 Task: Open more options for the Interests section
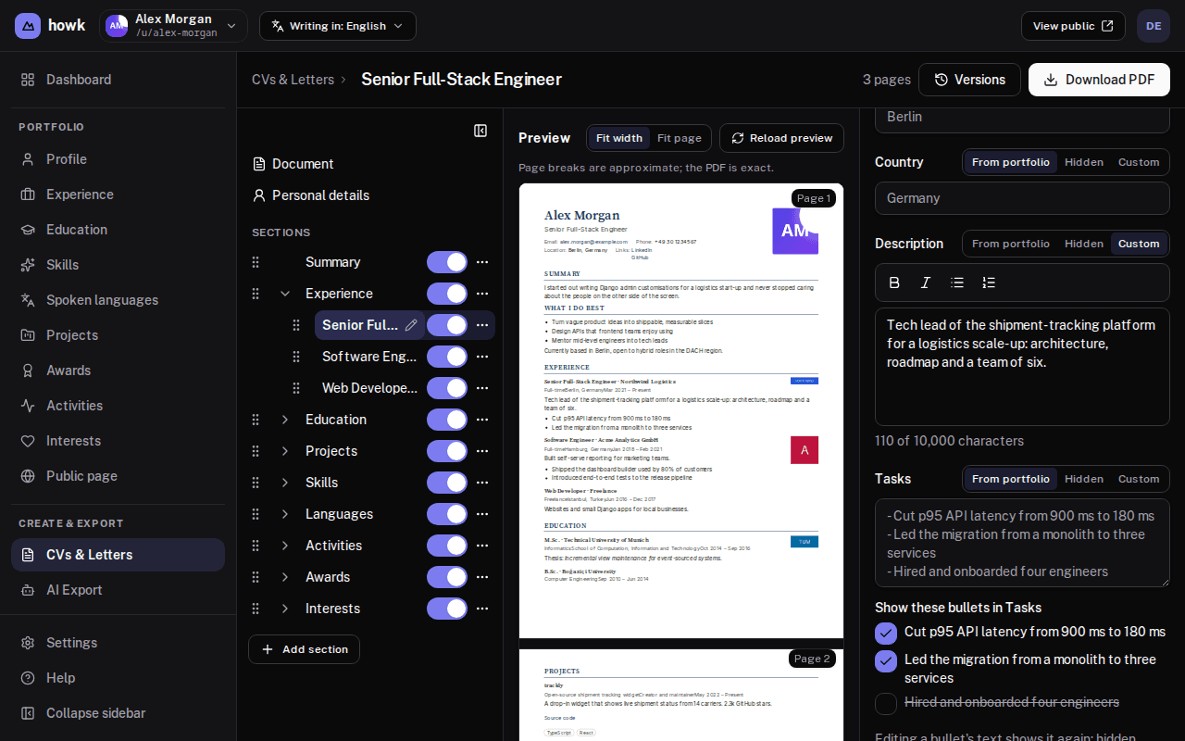482,609
